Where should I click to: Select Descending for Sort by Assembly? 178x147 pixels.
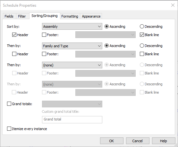pos(151,27)
